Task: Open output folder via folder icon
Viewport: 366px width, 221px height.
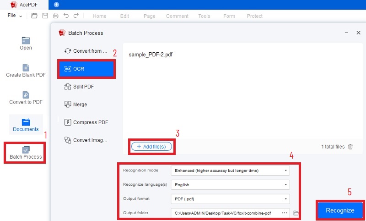Action: pyautogui.click(x=296, y=213)
